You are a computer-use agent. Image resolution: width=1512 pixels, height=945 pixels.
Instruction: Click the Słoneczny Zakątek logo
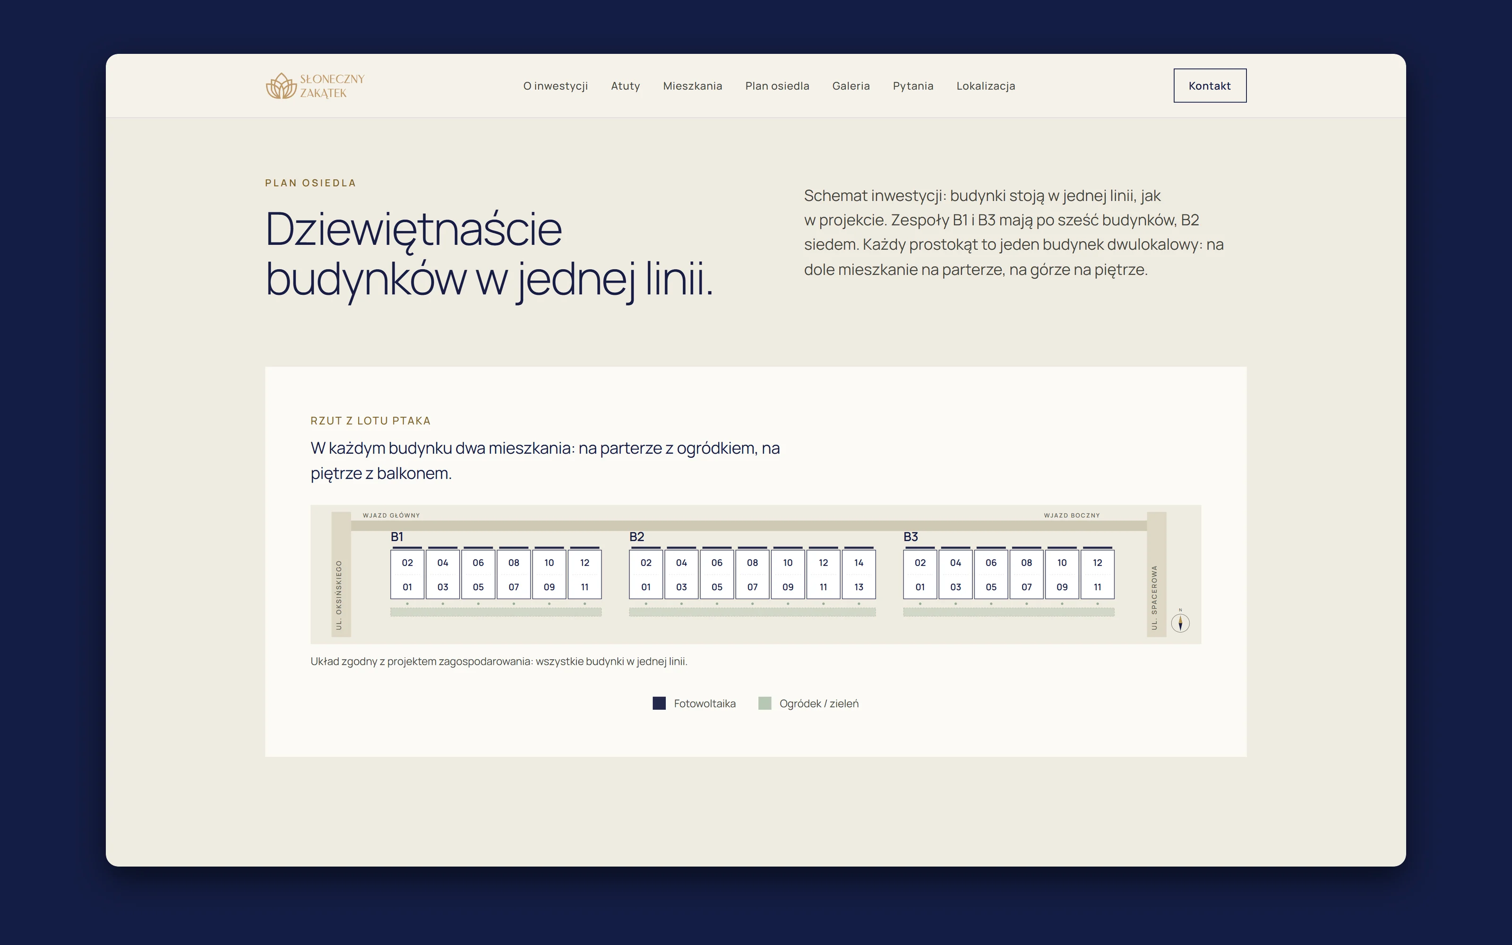[x=315, y=86]
